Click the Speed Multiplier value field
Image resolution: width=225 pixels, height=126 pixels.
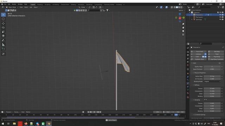[212, 69]
